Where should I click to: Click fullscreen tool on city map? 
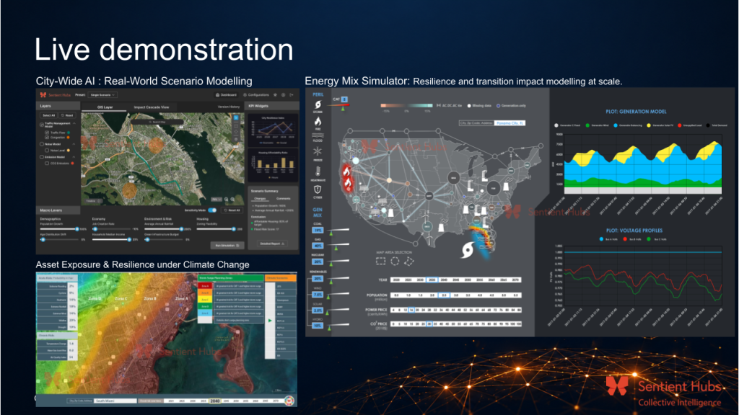pyautogui.click(x=236, y=125)
